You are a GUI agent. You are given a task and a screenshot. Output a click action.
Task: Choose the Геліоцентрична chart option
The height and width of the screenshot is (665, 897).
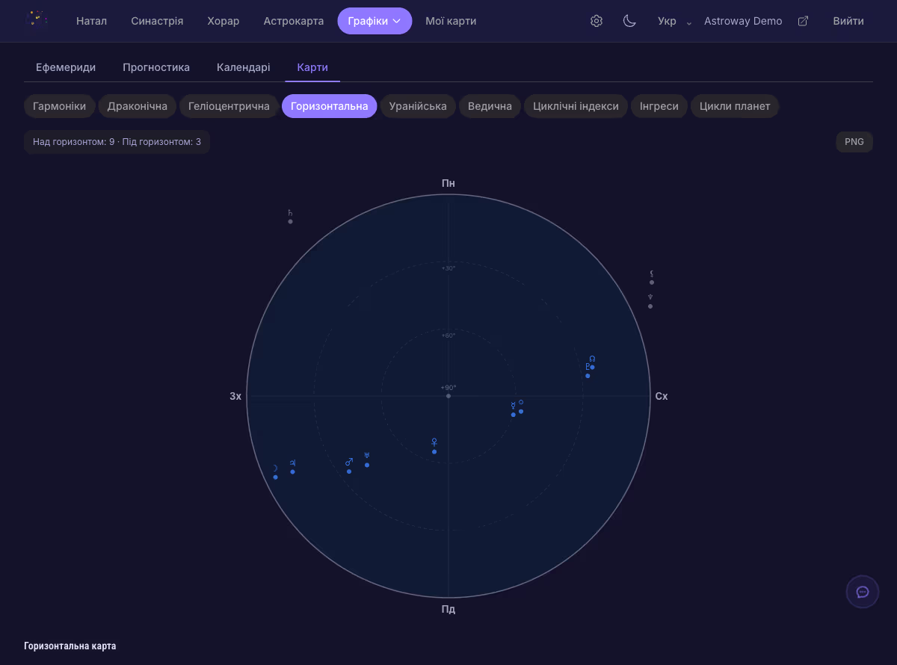click(x=229, y=106)
